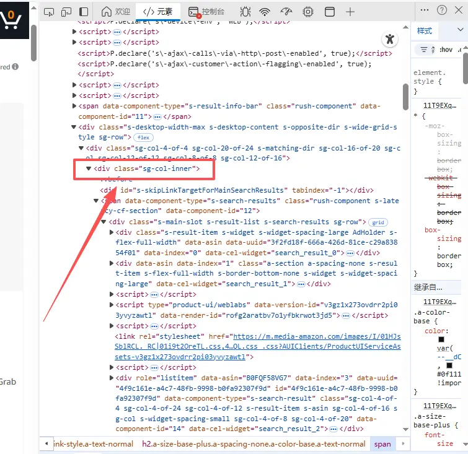The image size is (468, 454).
Task: Open the styles pane tabs chevron dropdown
Action: point(460,30)
